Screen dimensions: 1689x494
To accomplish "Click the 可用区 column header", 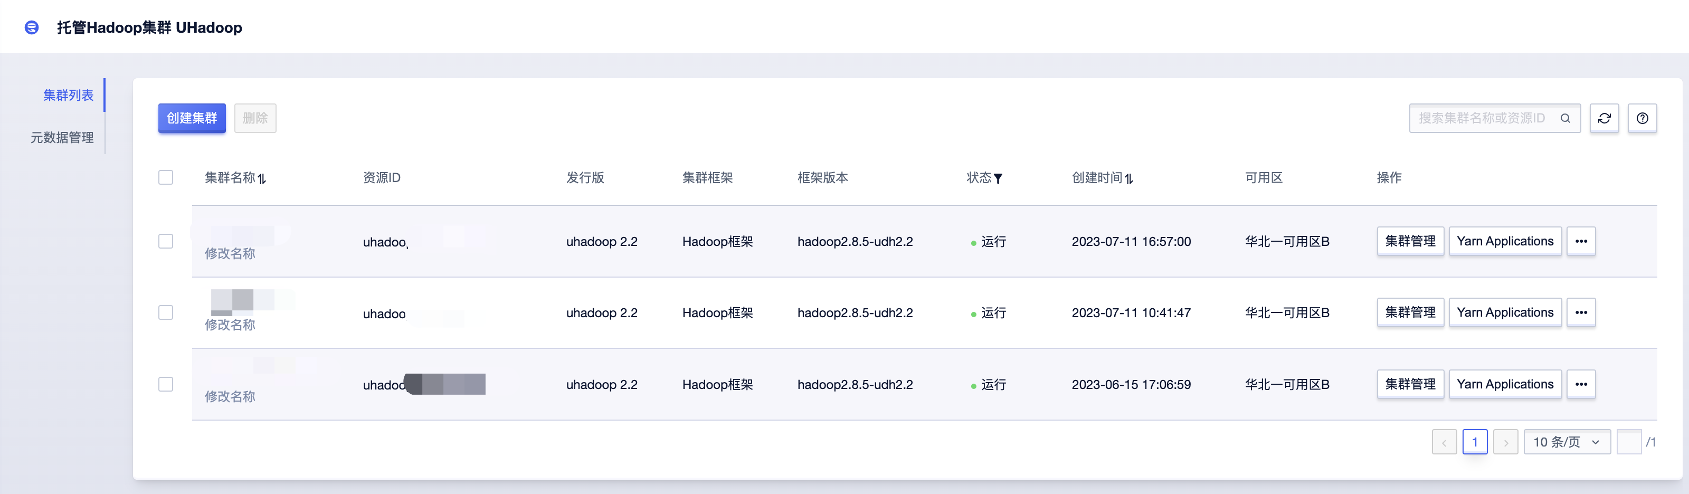I will (x=1264, y=178).
